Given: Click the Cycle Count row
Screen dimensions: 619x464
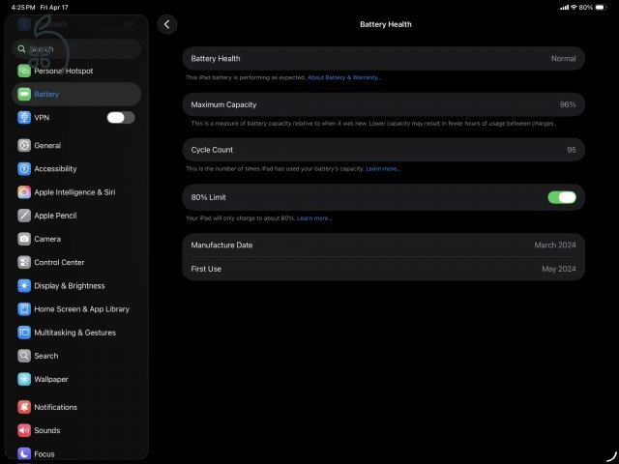Looking at the screenshot, I should [x=383, y=150].
